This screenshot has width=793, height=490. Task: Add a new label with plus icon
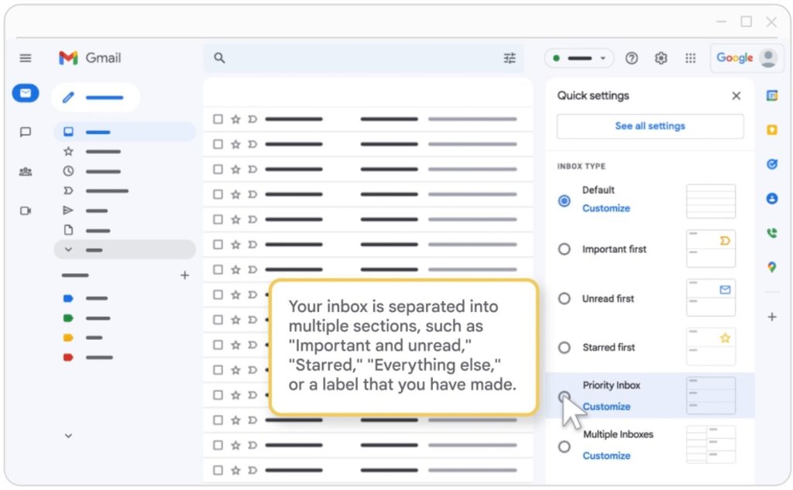pyautogui.click(x=185, y=275)
